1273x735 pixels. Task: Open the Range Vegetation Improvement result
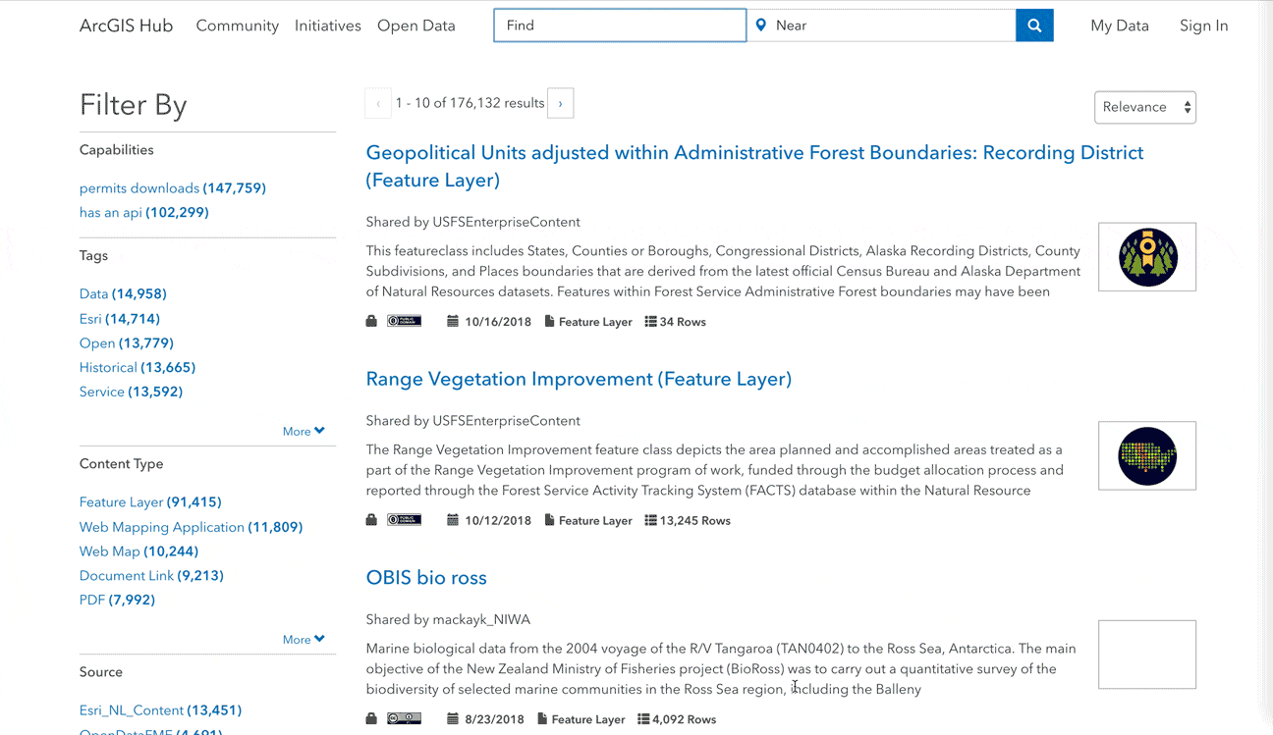(x=579, y=379)
